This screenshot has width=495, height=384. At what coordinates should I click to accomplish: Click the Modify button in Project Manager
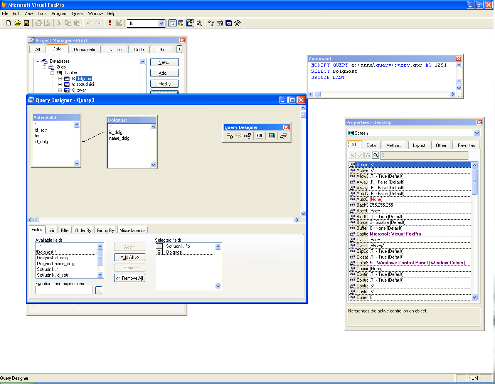(164, 84)
